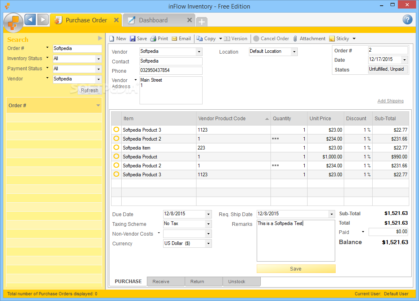Open the Due Date dropdown
Viewport: 419px width, 301px height.
208,214
